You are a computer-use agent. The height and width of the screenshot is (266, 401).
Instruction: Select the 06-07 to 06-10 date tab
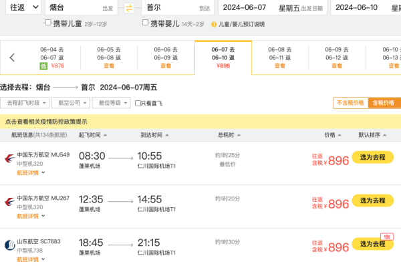[x=223, y=57]
